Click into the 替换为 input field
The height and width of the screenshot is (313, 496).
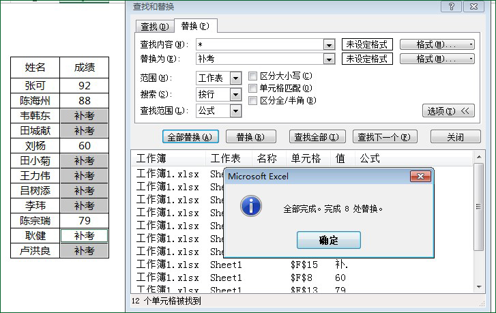click(260, 59)
